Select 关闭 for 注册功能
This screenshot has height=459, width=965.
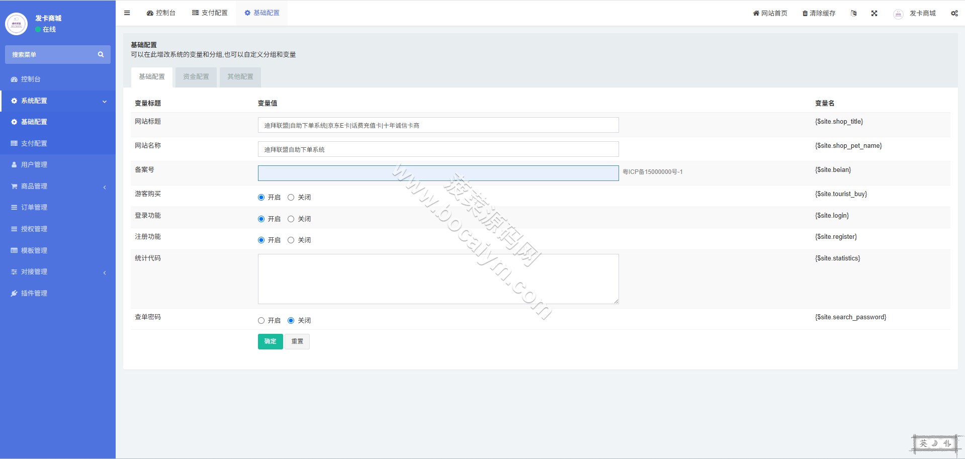tap(291, 240)
